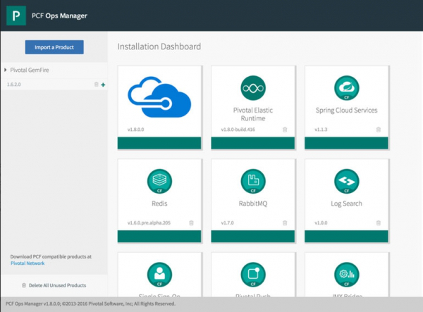
Task: Delete Spring Cloud Services via trash icon
Action: click(x=379, y=130)
